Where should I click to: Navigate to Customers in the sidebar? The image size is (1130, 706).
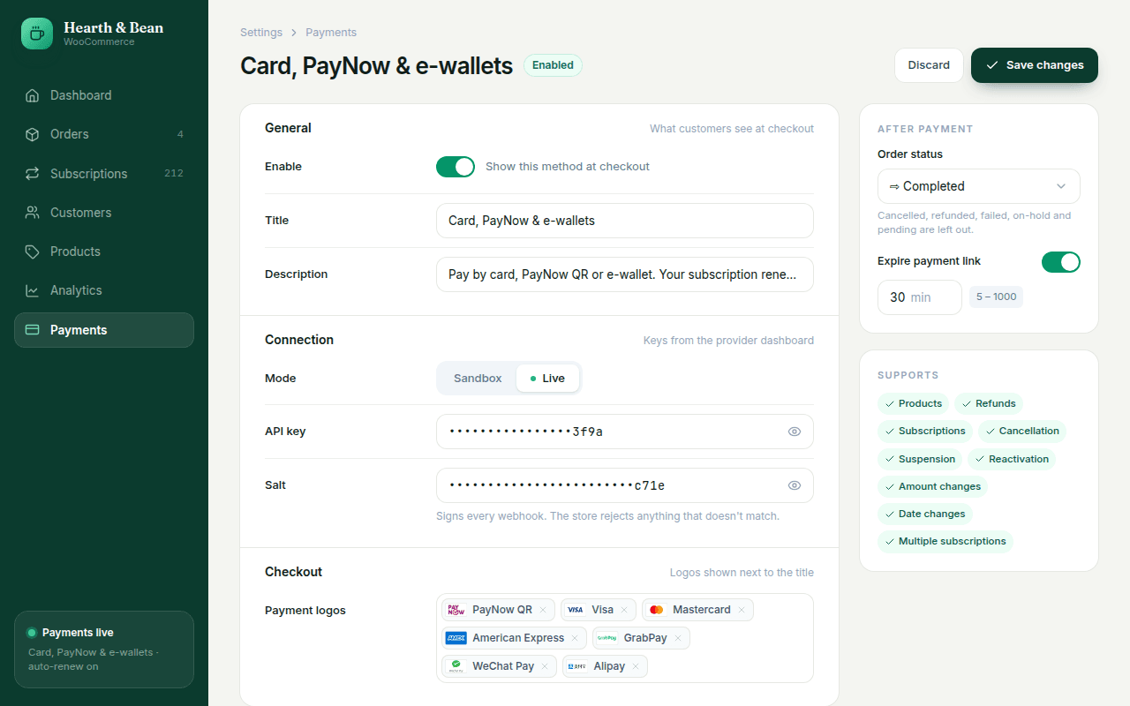[104, 213]
